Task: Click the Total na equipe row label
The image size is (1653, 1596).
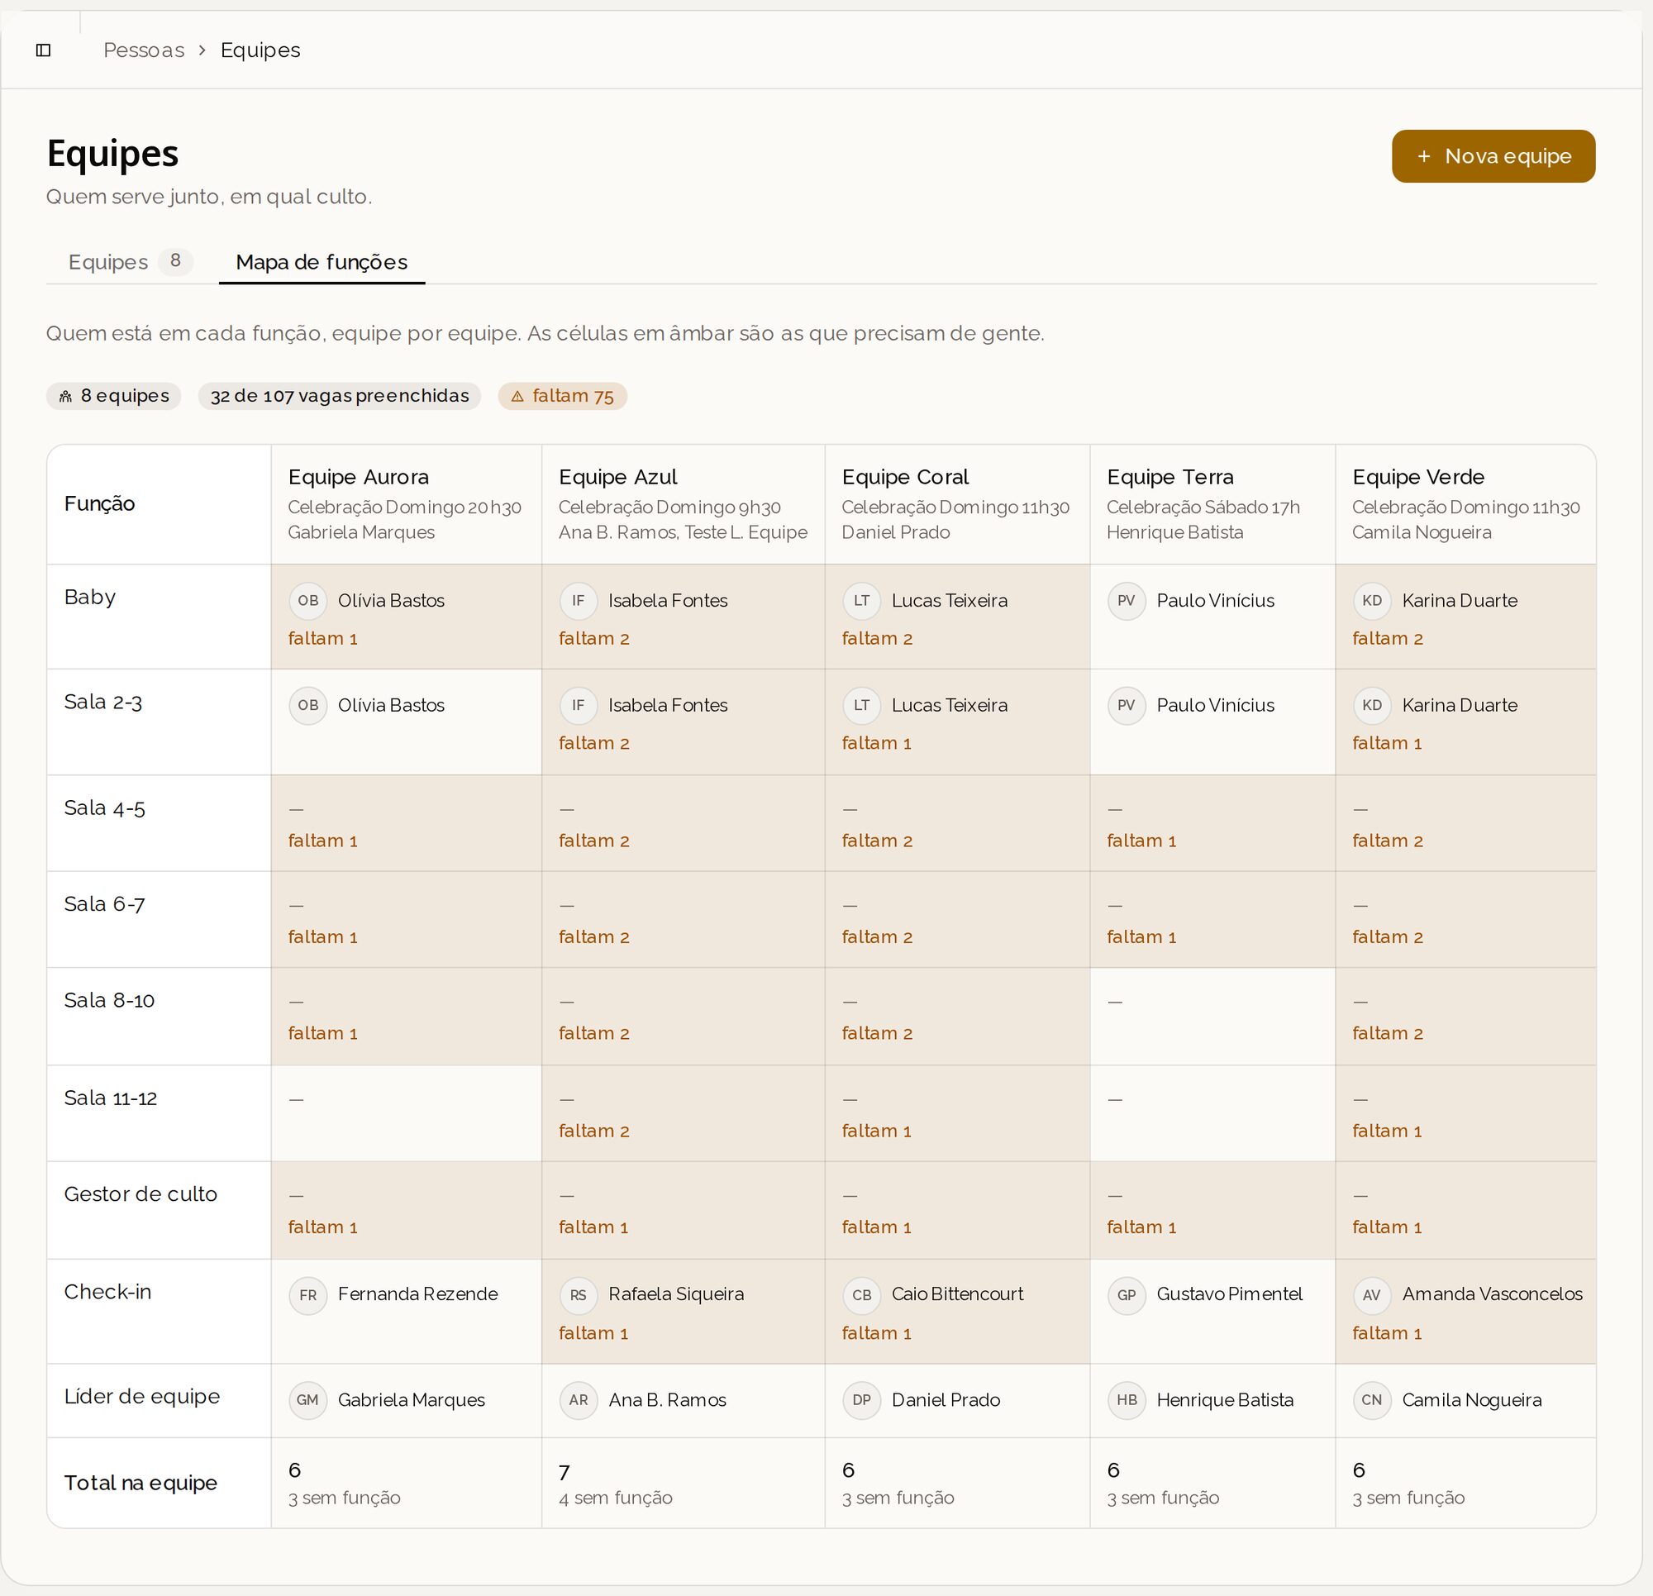Action: (x=141, y=1483)
